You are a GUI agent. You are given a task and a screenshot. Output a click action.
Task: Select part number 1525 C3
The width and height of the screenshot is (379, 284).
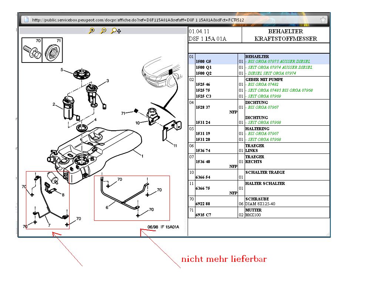tap(203, 96)
